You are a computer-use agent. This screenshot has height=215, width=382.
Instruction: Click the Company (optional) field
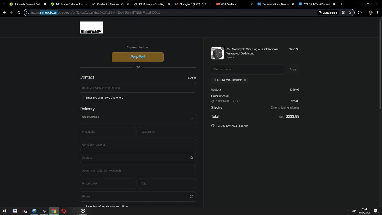138,145
